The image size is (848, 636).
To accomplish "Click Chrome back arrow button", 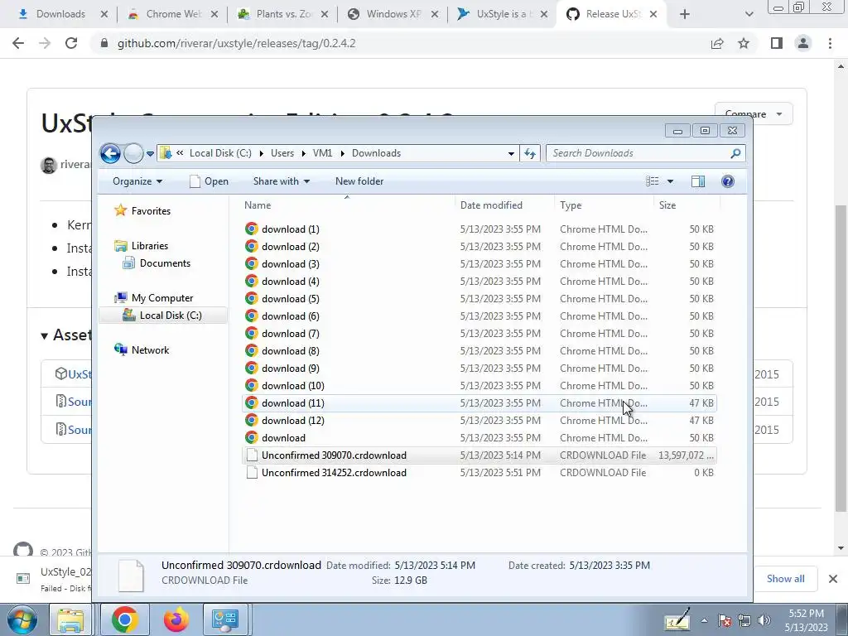I will coord(18,43).
